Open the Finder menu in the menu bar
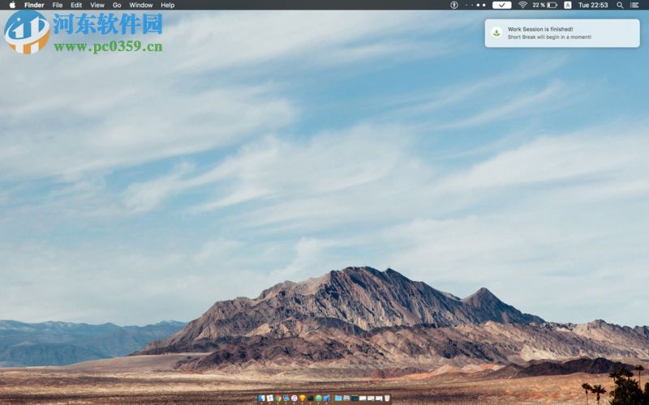The image size is (649, 405). pyautogui.click(x=34, y=5)
